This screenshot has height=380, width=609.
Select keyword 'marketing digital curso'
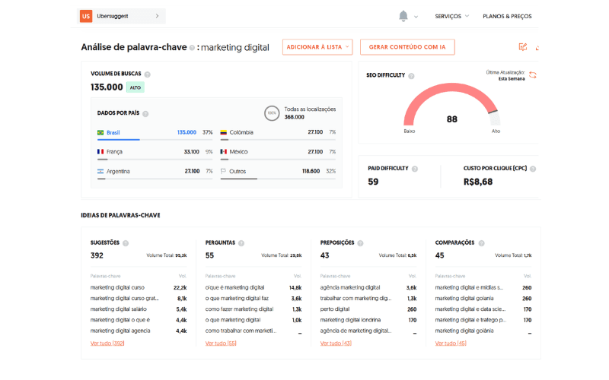[117, 288]
